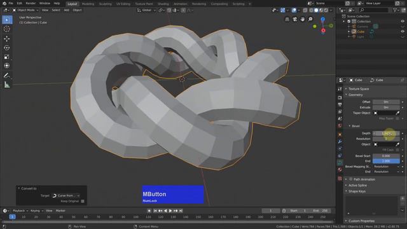Switch to the Sculpting workspace tab
This screenshot has height=229, width=407.
(x=105, y=4)
